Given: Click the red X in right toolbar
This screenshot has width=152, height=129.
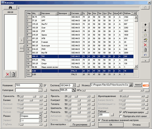Looking at the screenshot, I should click(x=145, y=45).
